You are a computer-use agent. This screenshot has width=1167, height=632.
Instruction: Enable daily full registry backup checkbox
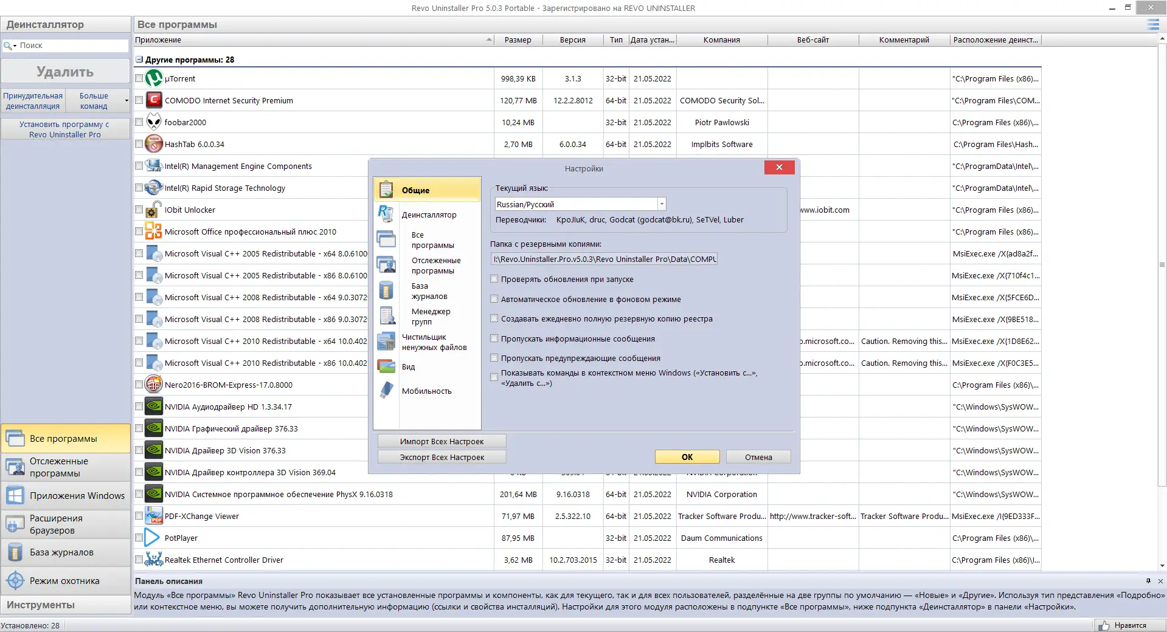coord(494,318)
